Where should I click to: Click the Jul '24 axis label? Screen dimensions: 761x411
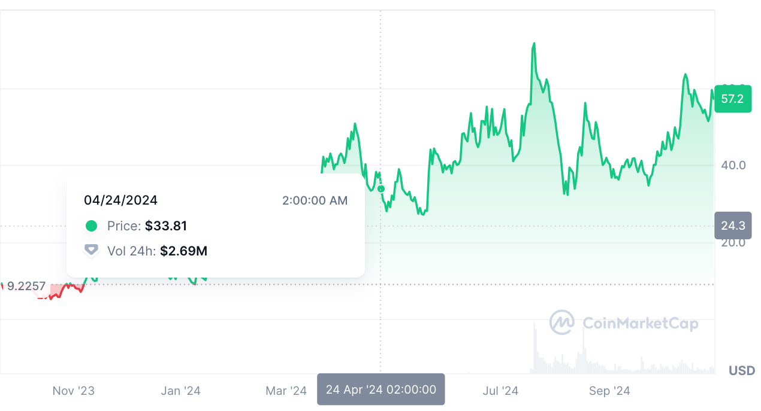coord(500,391)
